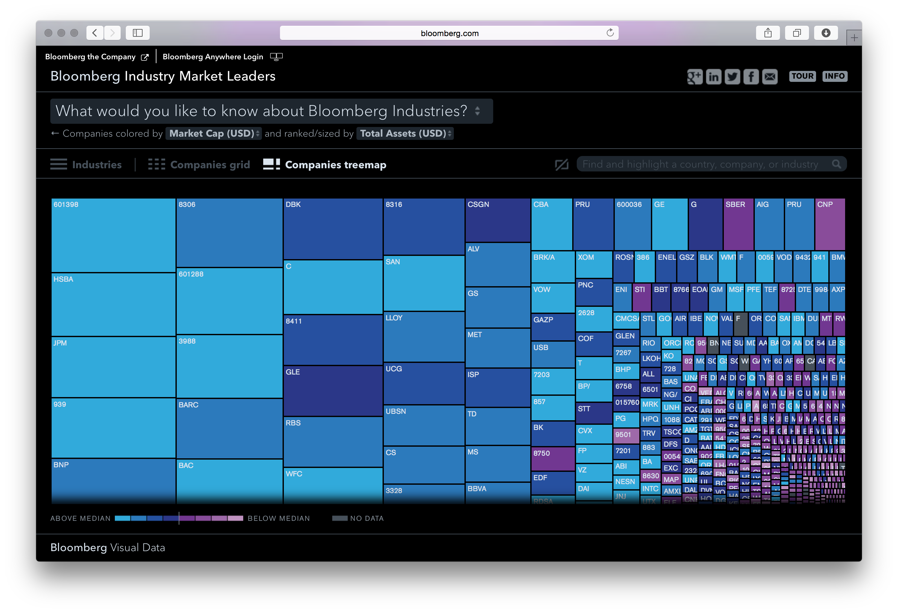Select the LinkedIn sharing icon
This screenshot has height=613, width=898.
713,76
